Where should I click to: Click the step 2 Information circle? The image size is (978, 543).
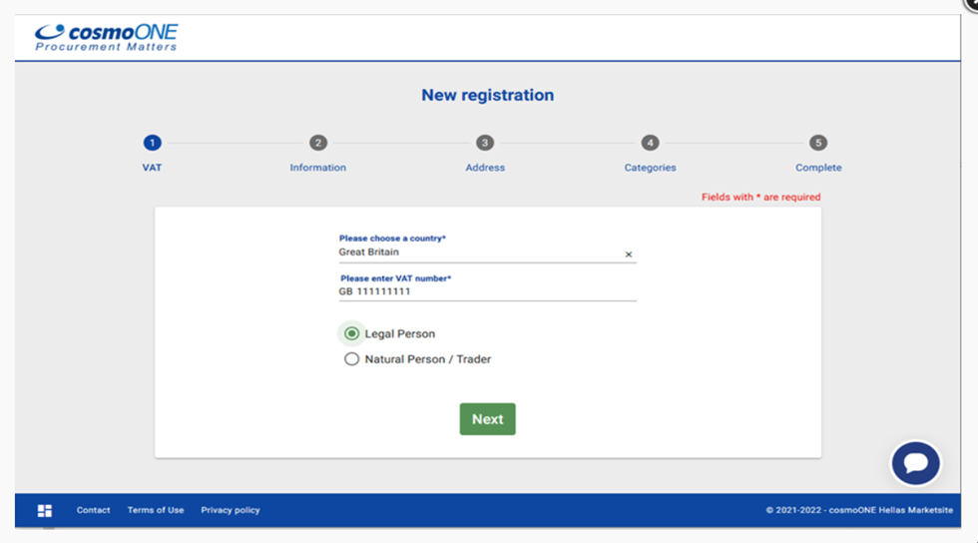(x=317, y=143)
